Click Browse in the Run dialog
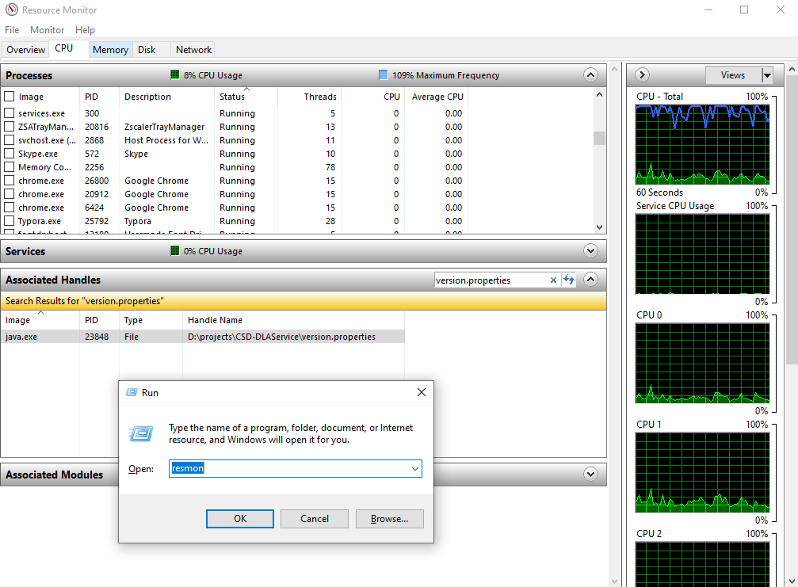This screenshot has height=587, width=798. pyautogui.click(x=389, y=519)
